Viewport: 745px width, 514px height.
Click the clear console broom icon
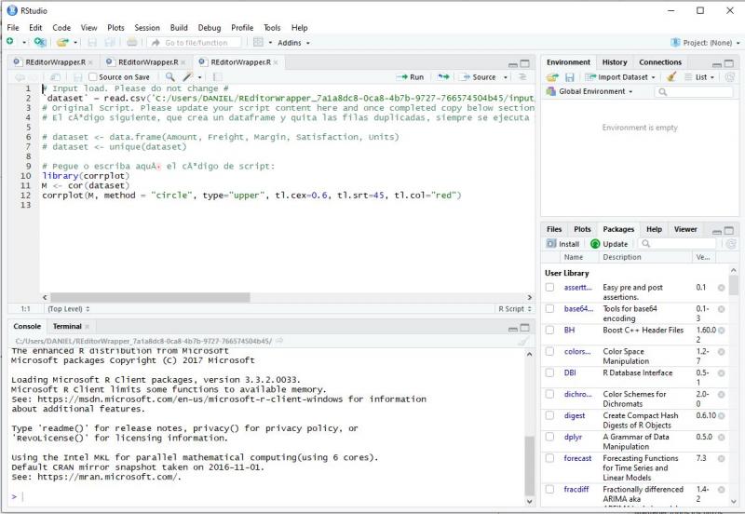tap(522, 341)
